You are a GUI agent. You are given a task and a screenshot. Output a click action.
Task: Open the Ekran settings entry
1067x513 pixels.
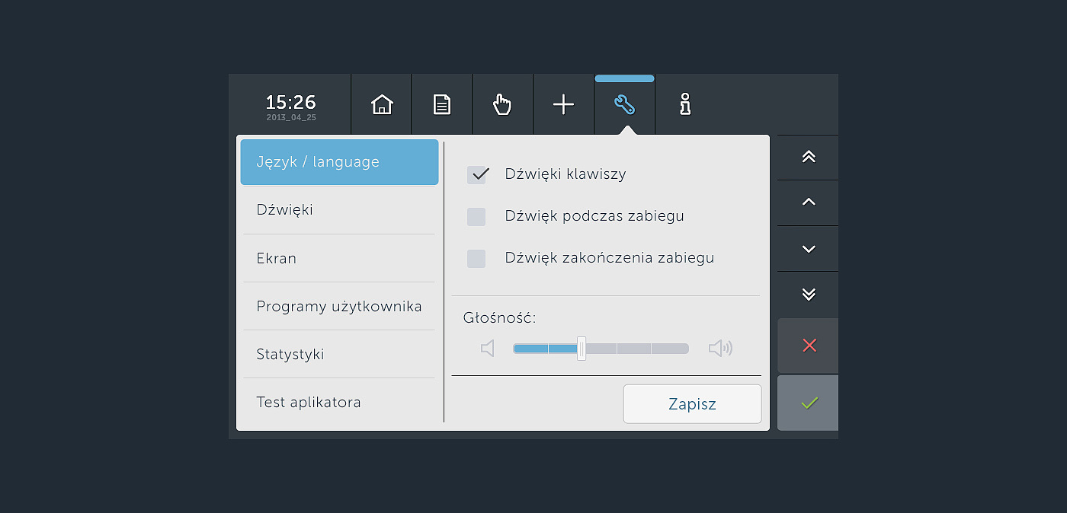[x=339, y=259]
